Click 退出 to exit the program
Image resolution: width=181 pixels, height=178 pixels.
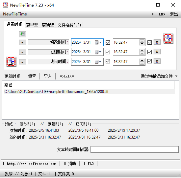[174, 14]
